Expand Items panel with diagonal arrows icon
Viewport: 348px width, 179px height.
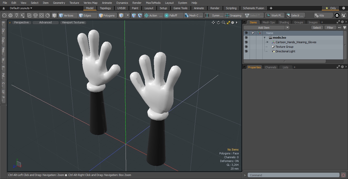[338, 22]
